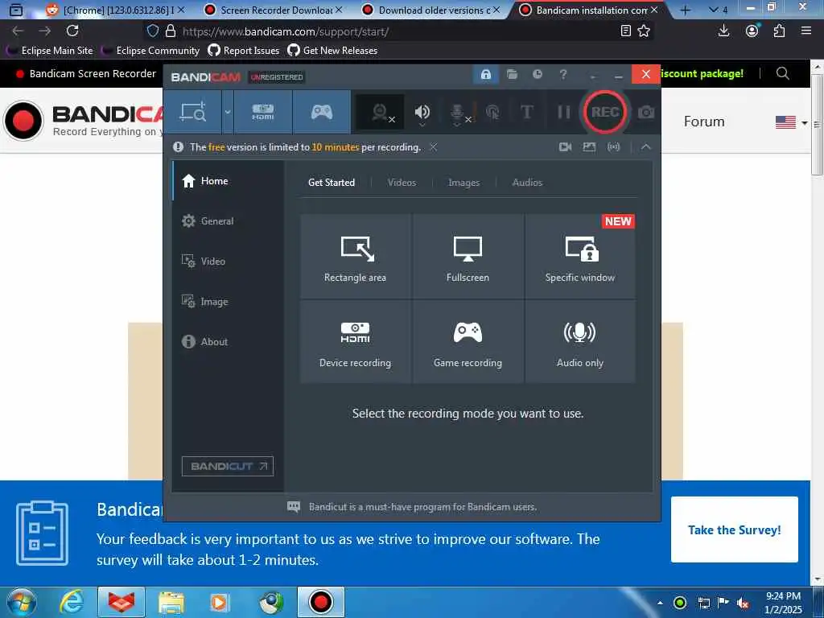Choose Device recording mode tile
The width and height of the screenshot is (824, 618).
355,342
